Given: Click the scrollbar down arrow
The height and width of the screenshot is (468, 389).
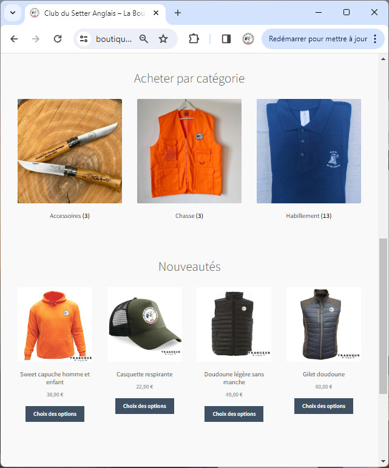Looking at the screenshot, I should [x=383, y=461].
